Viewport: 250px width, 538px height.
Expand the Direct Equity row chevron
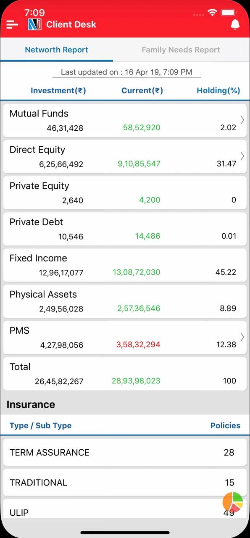[x=242, y=156]
